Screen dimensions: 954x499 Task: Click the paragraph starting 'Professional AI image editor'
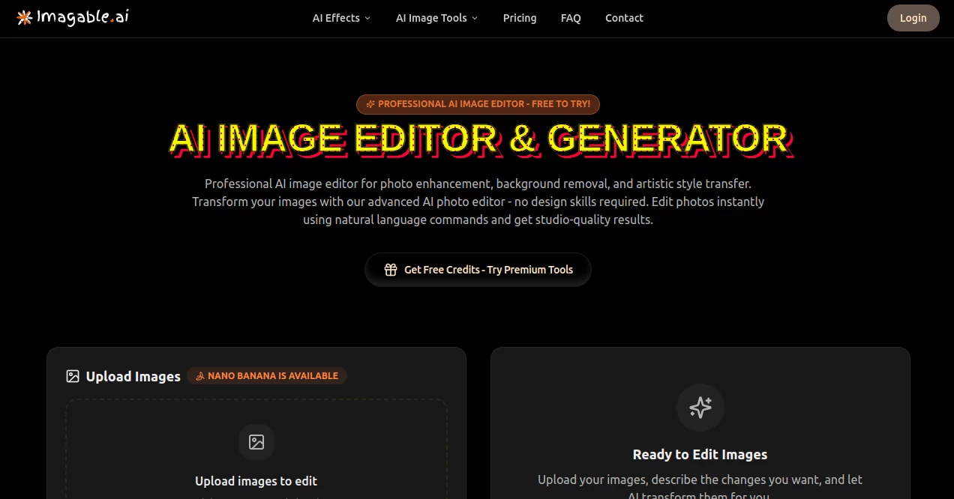tap(478, 202)
